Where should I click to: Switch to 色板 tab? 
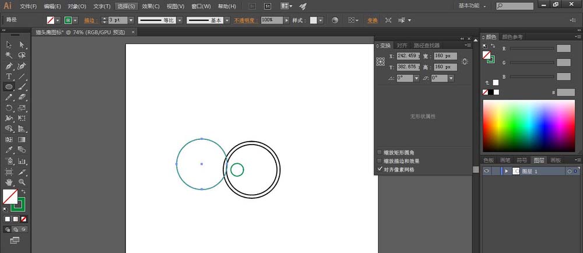[489, 160]
